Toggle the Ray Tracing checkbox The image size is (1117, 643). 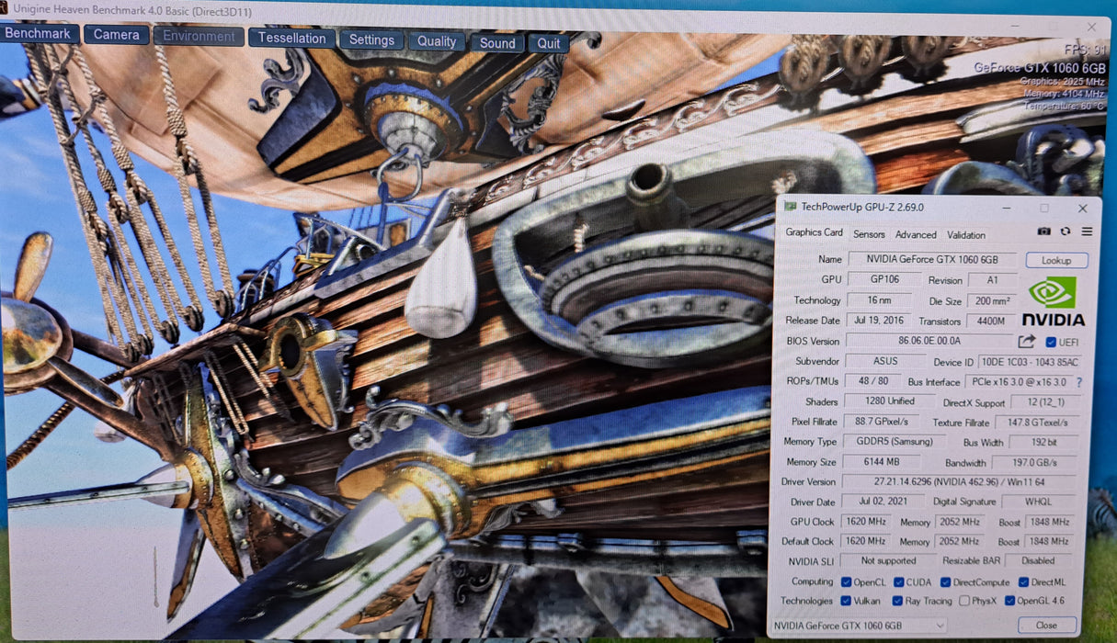(x=898, y=601)
